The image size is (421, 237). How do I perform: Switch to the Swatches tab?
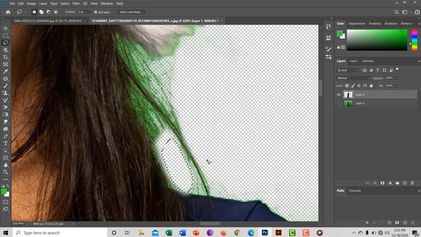374,24
